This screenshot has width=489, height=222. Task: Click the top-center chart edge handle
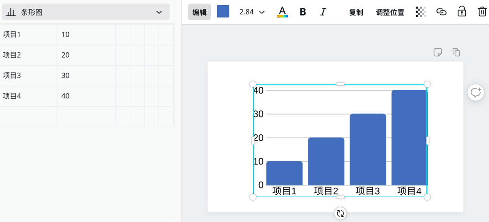click(340, 84)
